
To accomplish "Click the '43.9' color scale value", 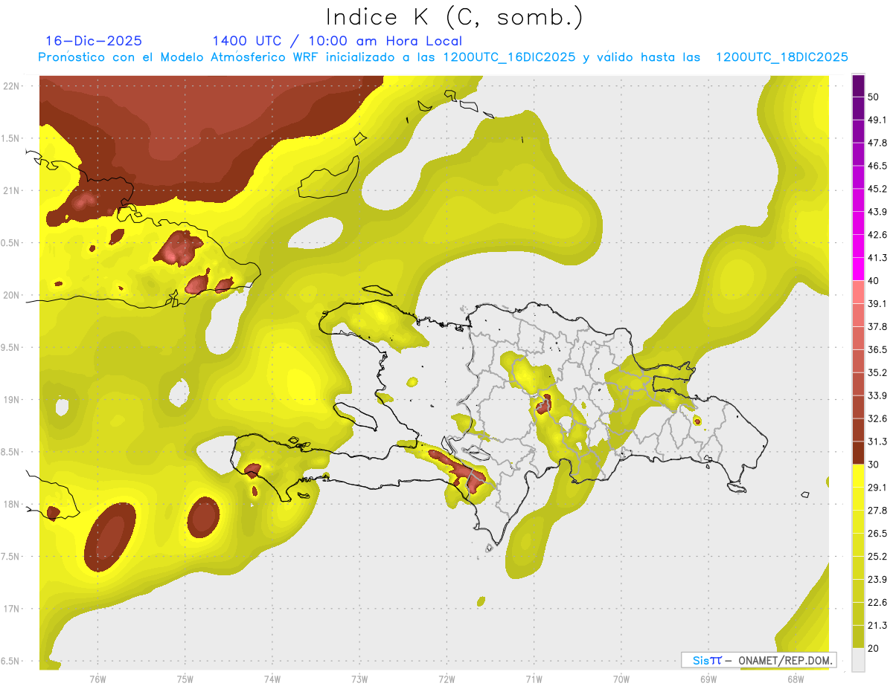I will click(x=877, y=212).
